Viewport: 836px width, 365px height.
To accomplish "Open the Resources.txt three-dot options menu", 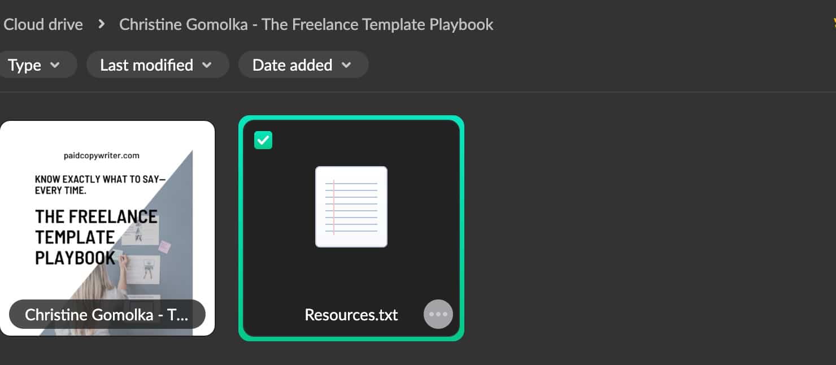I will [x=438, y=314].
